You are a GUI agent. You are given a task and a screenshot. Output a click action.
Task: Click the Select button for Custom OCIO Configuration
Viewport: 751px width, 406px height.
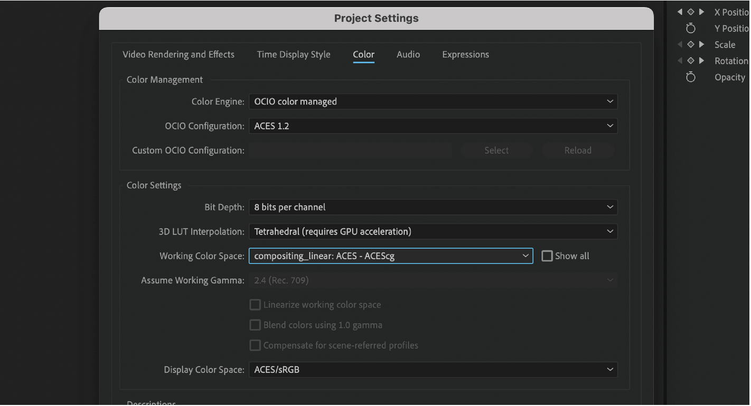click(496, 150)
